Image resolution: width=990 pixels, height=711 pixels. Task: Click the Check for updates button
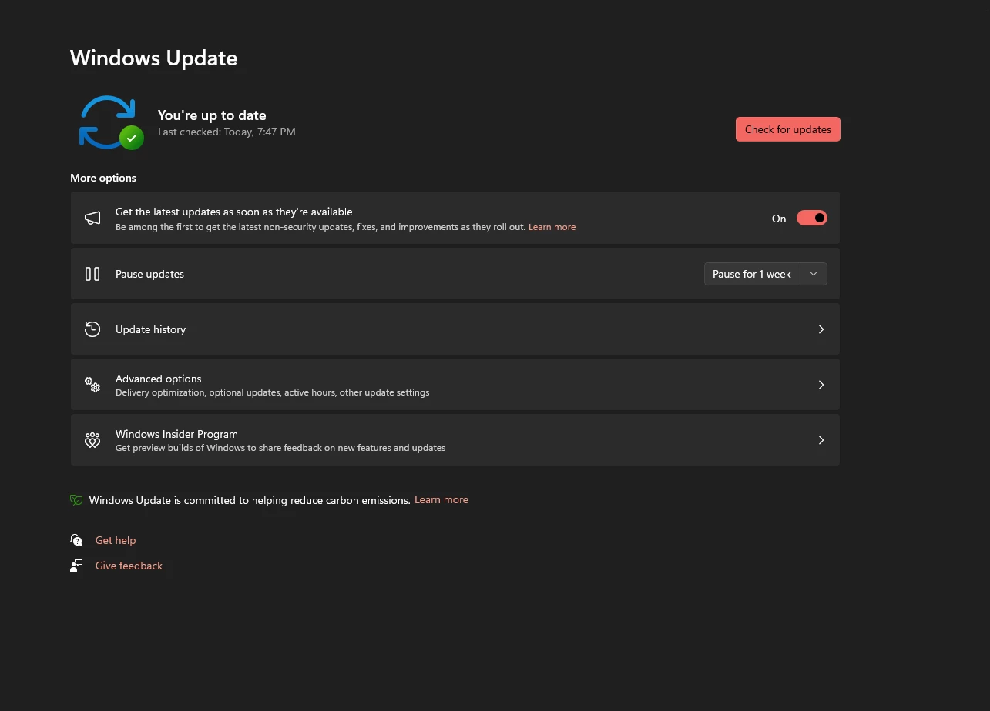[x=787, y=129]
